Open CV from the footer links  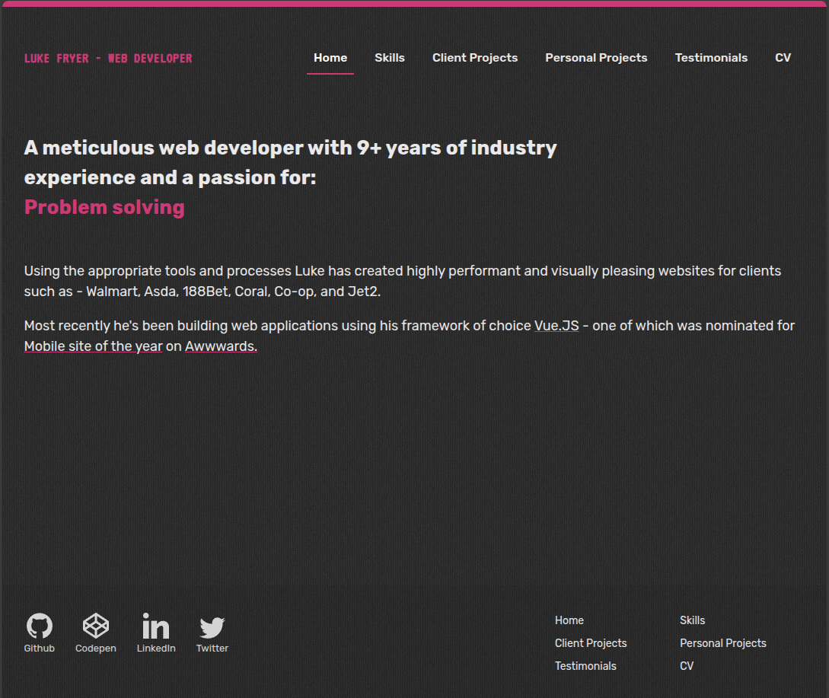(x=686, y=665)
